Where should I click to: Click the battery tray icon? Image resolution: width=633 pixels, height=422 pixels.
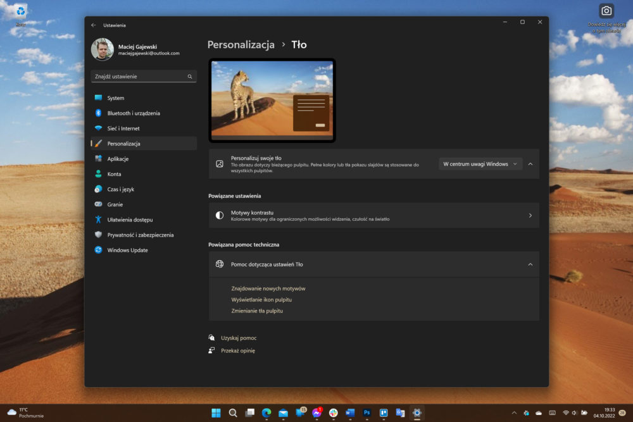pos(584,413)
